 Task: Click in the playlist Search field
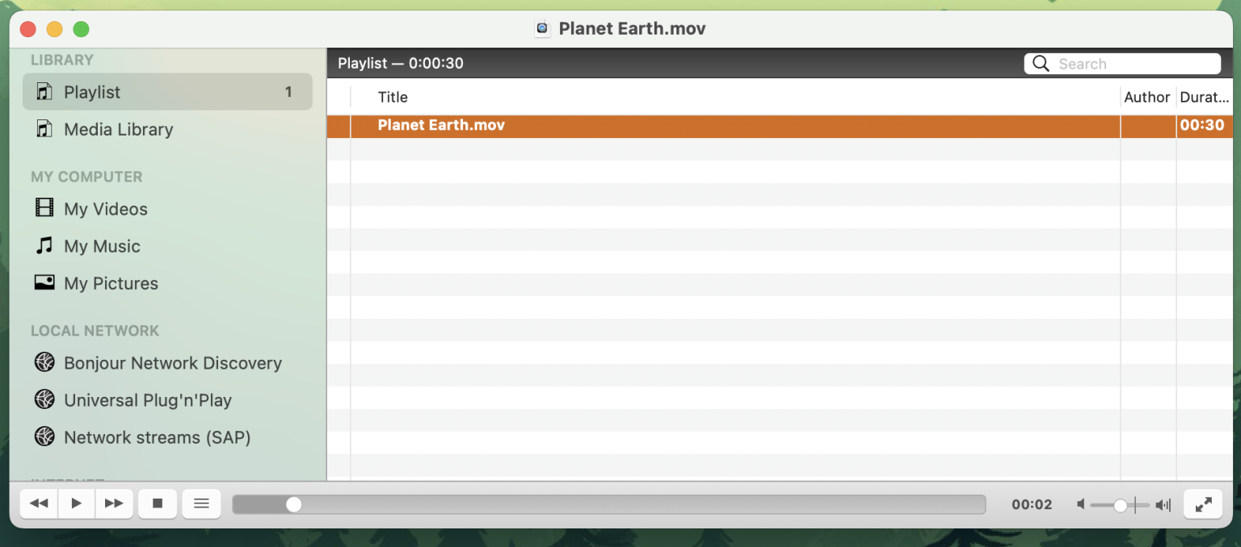click(1131, 64)
